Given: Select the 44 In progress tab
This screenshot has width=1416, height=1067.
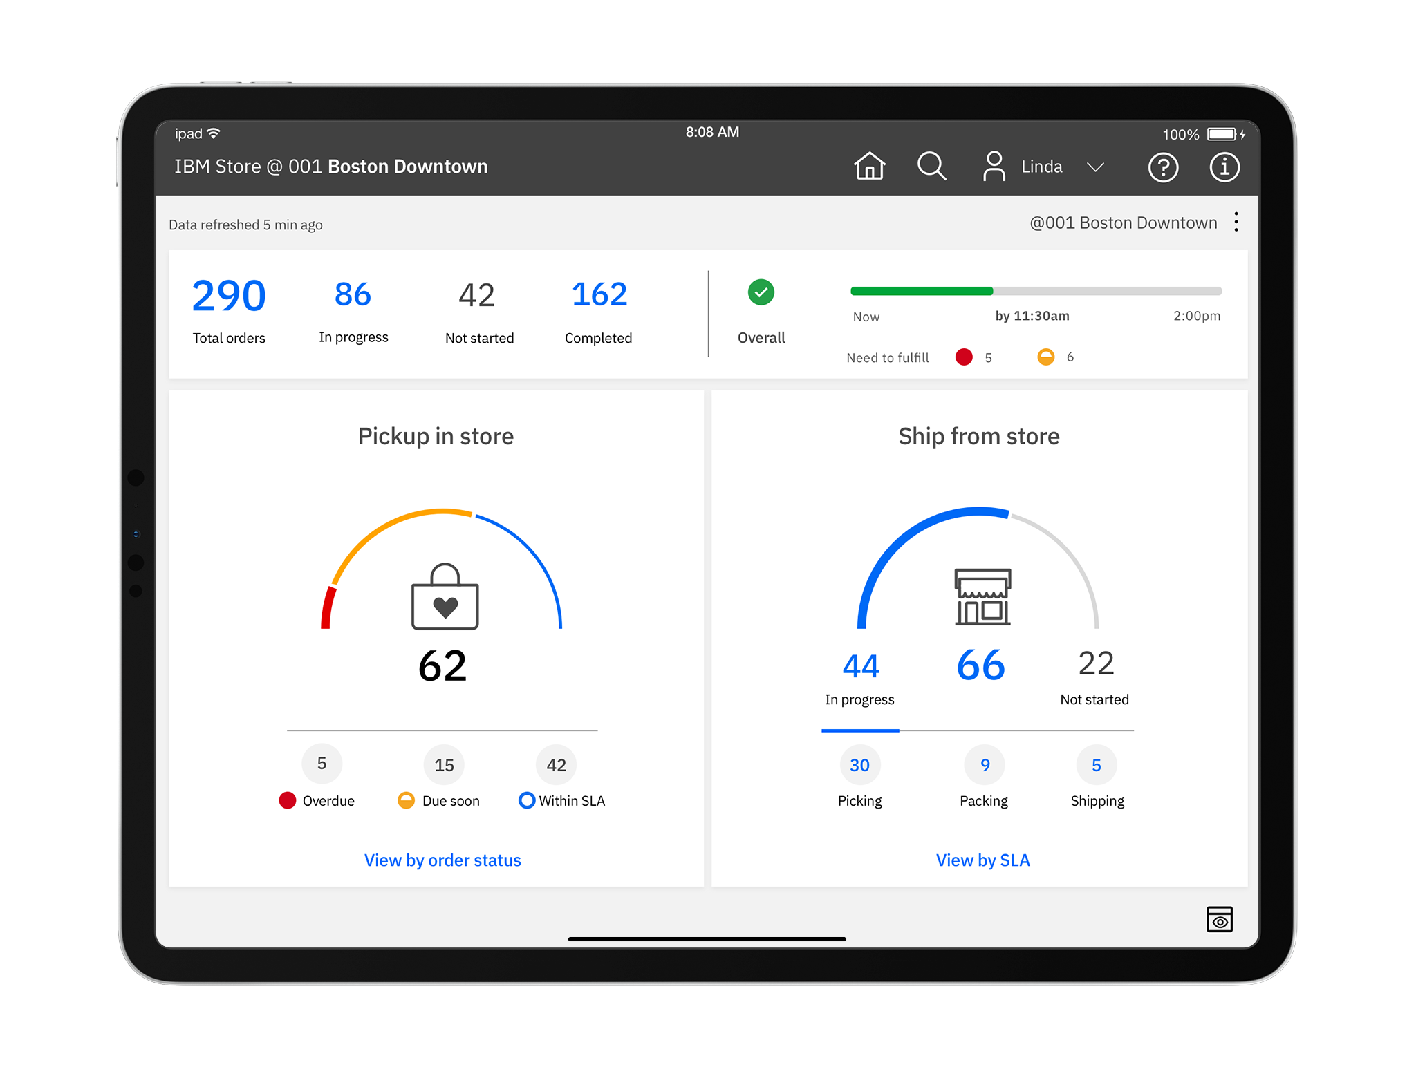Looking at the screenshot, I should coord(860,678).
